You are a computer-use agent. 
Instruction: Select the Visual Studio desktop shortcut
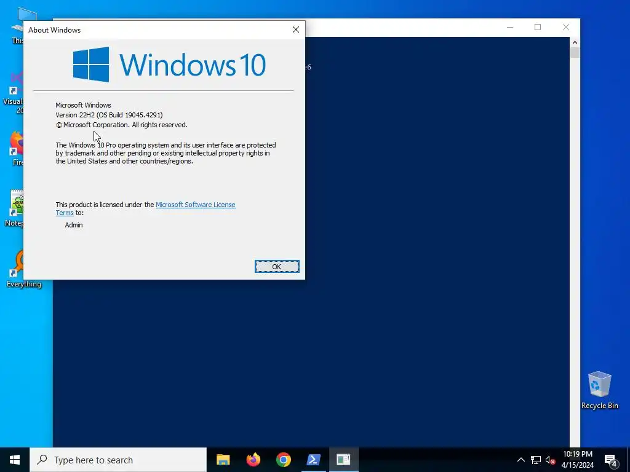(14, 92)
